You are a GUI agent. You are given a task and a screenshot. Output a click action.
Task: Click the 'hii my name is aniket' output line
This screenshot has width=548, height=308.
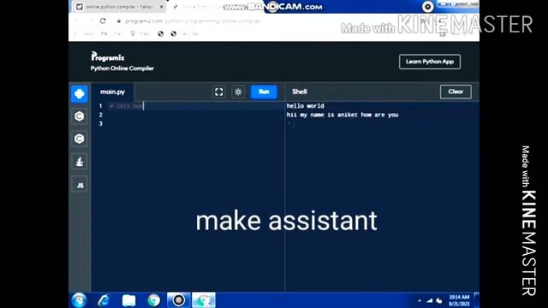point(342,115)
